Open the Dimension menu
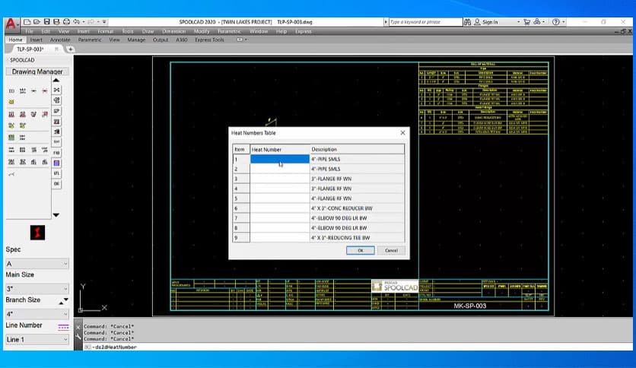 [x=174, y=31]
